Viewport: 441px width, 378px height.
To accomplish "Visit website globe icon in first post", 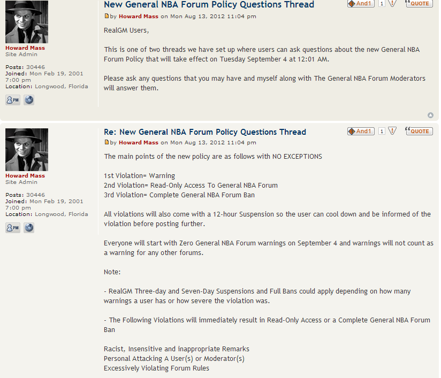I will (x=29, y=100).
